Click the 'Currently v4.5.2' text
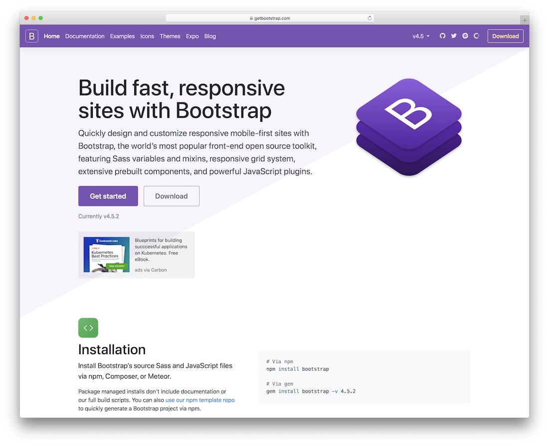 tap(98, 217)
